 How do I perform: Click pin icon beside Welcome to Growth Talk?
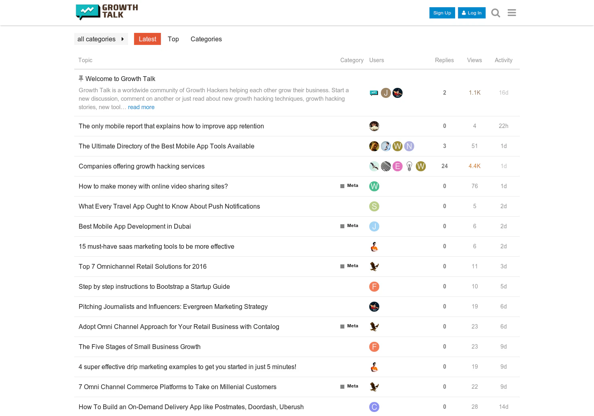(81, 79)
